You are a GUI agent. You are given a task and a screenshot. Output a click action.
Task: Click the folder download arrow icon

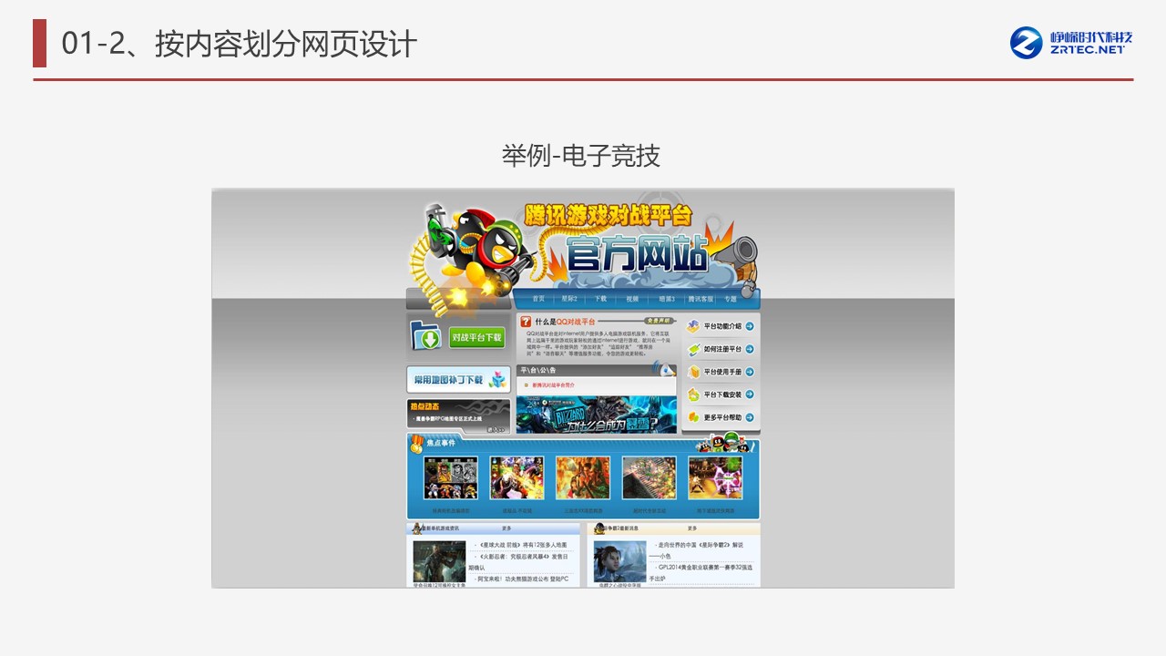(x=427, y=337)
